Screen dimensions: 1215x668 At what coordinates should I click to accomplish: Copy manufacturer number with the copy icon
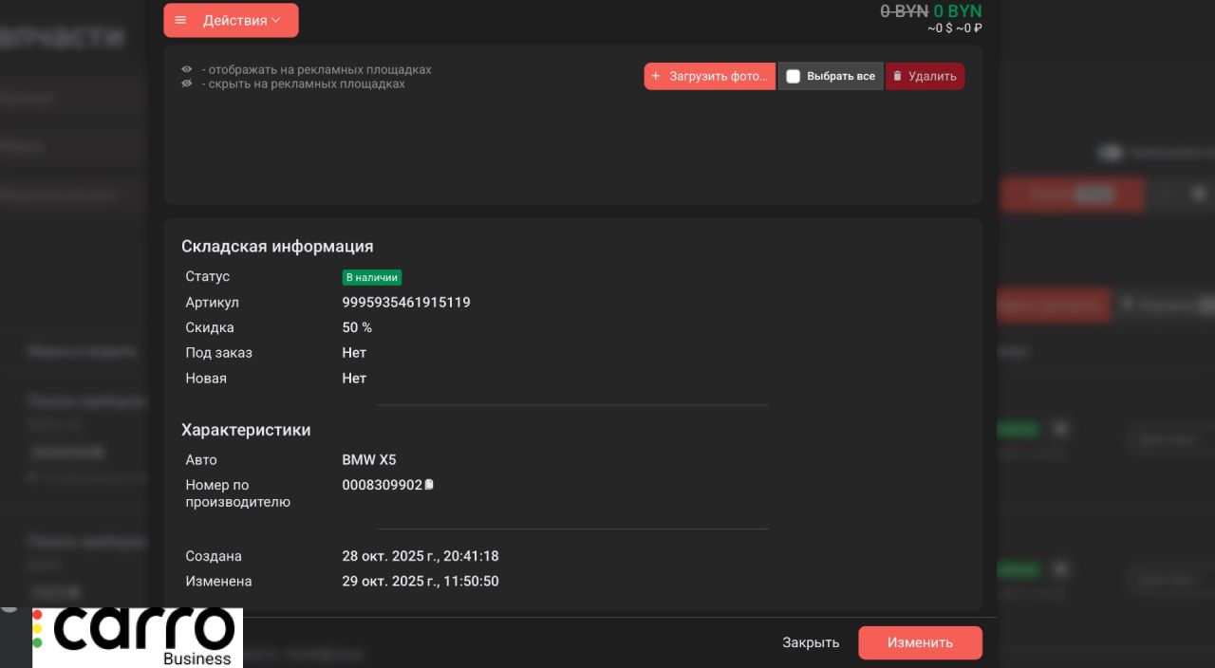(x=429, y=485)
